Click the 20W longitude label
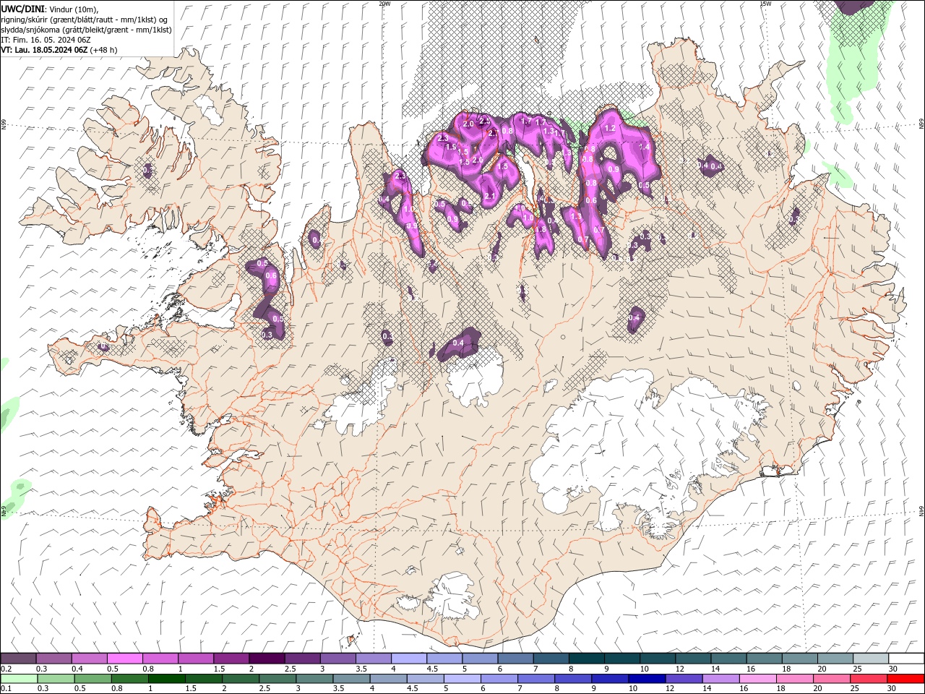Viewport: 925px width, 694px height. coord(384,4)
